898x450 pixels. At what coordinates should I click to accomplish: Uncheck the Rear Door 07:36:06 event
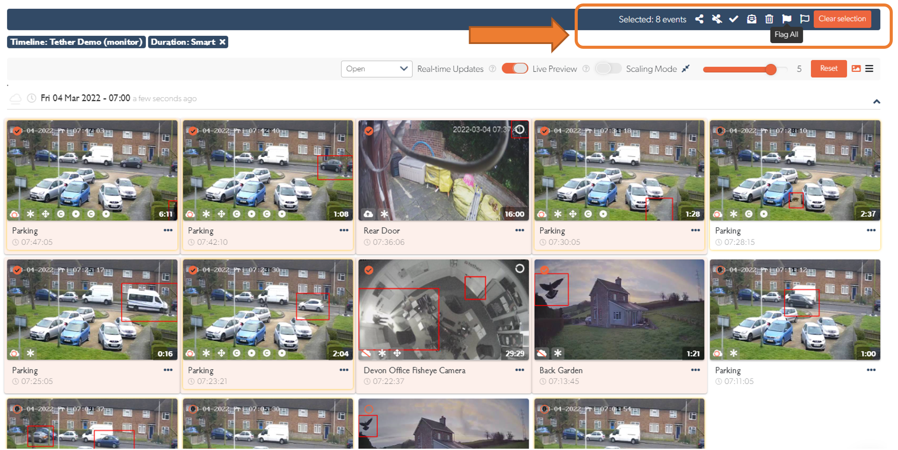click(369, 131)
